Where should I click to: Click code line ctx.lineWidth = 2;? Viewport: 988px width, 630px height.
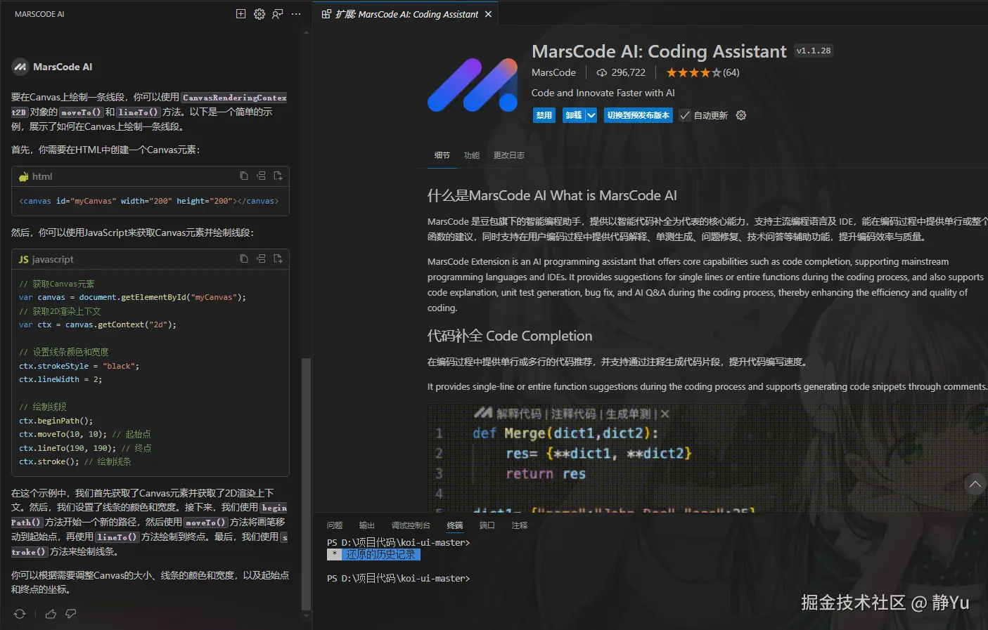(60, 379)
